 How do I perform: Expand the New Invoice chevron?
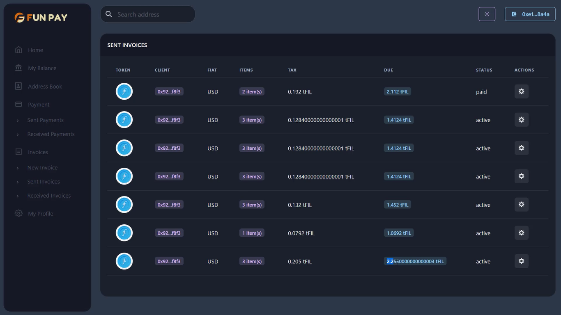point(17,168)
